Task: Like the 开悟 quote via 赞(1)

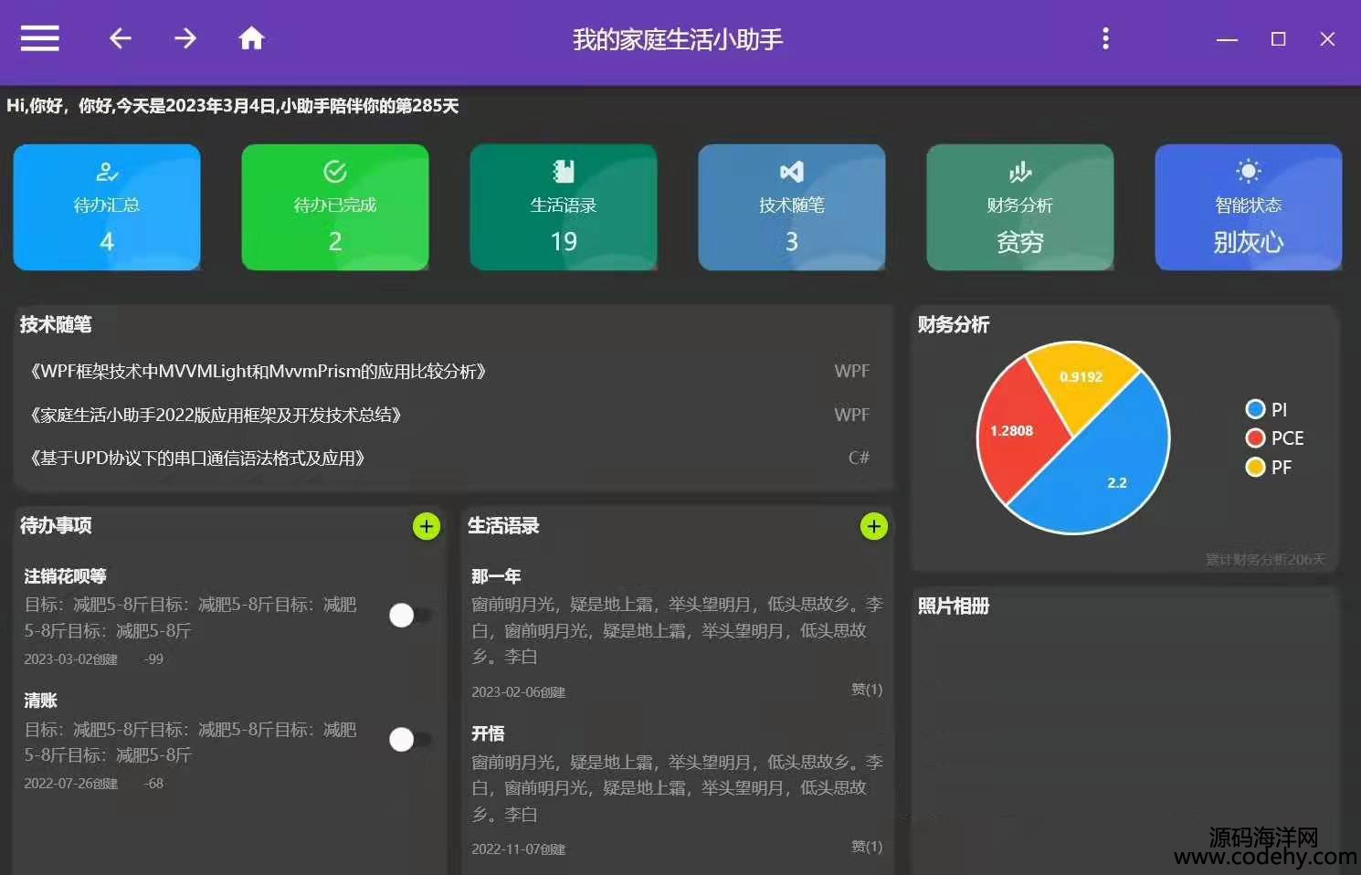Action: [x=867, y=847]
